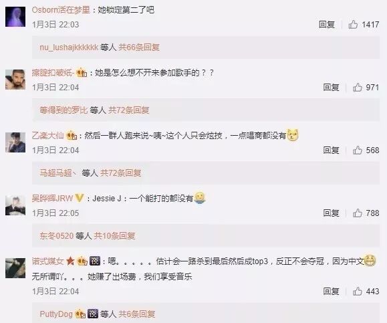Expand 共66条回复 replies thread

click(139, 47)
